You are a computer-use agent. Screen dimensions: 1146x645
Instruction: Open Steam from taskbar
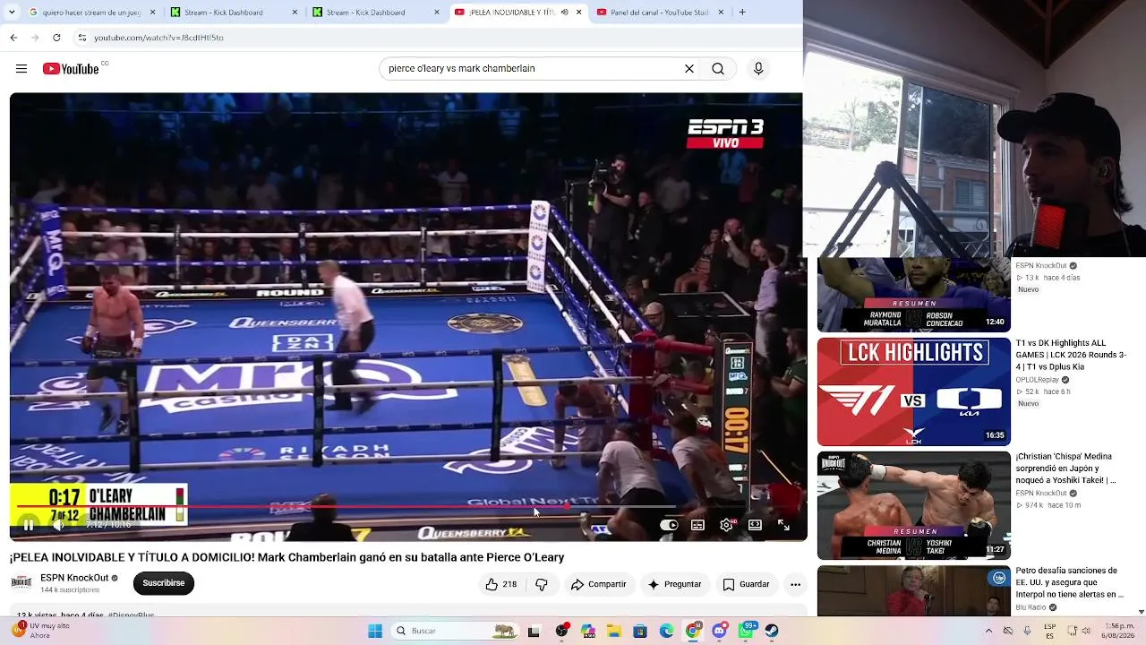coord(772,632)
